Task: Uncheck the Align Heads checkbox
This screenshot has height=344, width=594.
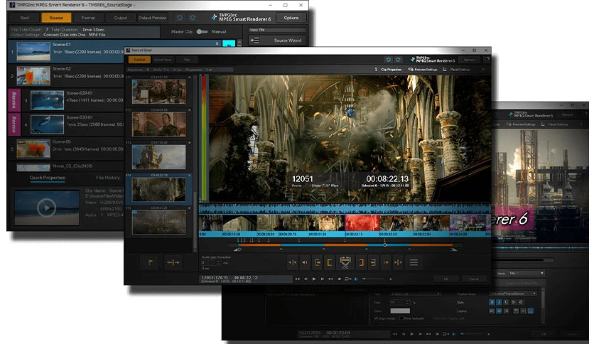Action: (376, 318)
